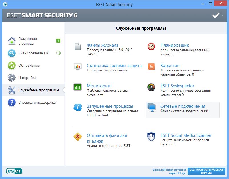Click the Карантин orange lock icon
Image resolution: width=229 pixels, height=179 pixels.
point(151,67)
